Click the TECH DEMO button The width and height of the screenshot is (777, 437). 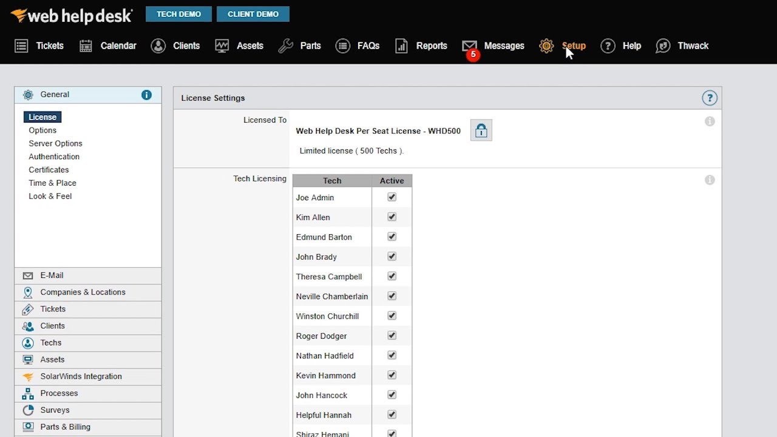click(178, 14)
